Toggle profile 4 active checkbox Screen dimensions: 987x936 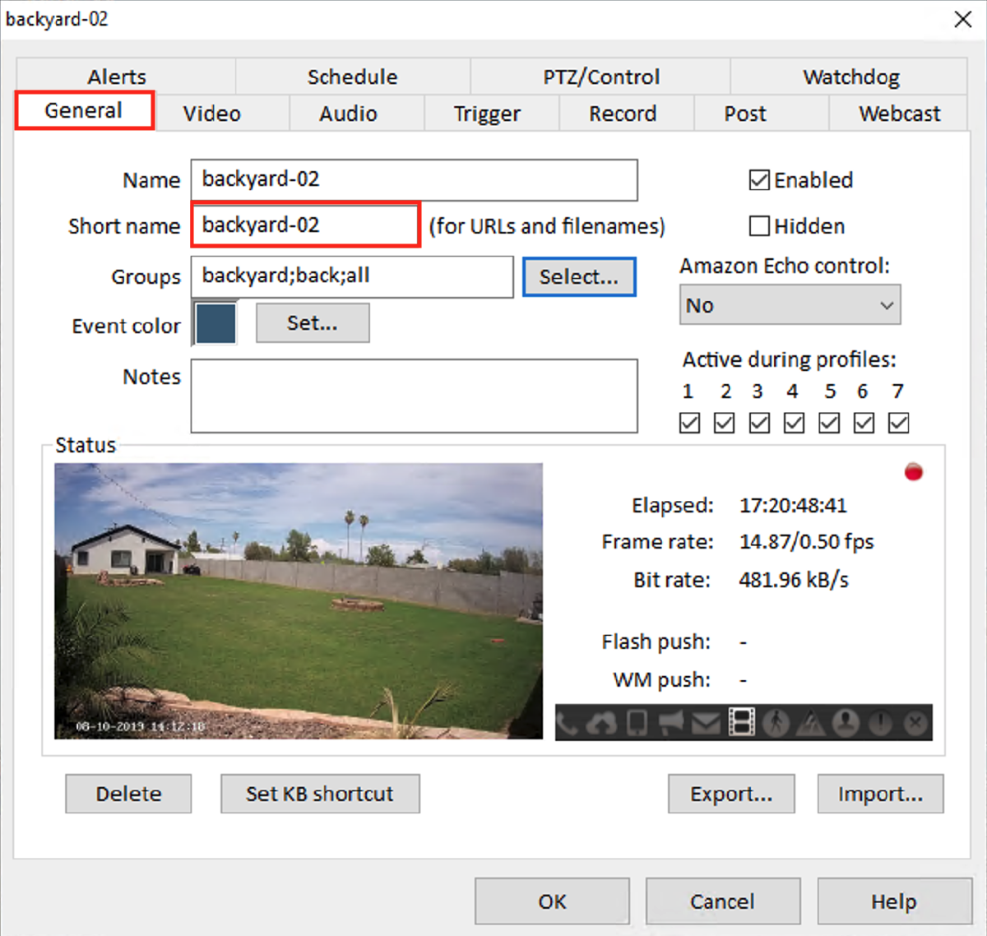pos(793,422)
